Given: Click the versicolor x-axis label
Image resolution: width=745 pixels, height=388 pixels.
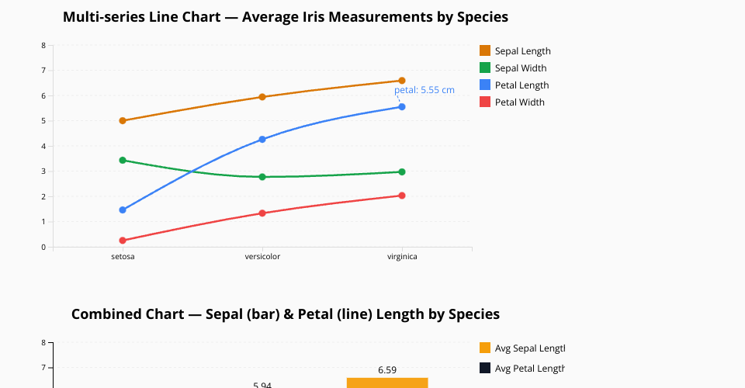Looking at the screenshot, I should (x=262, y=257).
